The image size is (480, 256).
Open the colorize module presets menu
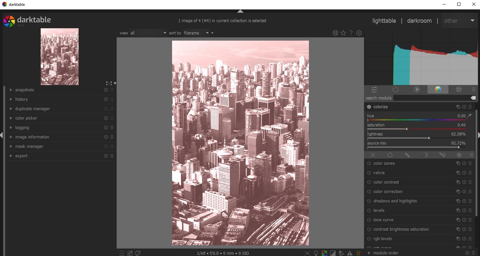click(x=470, y=107)
